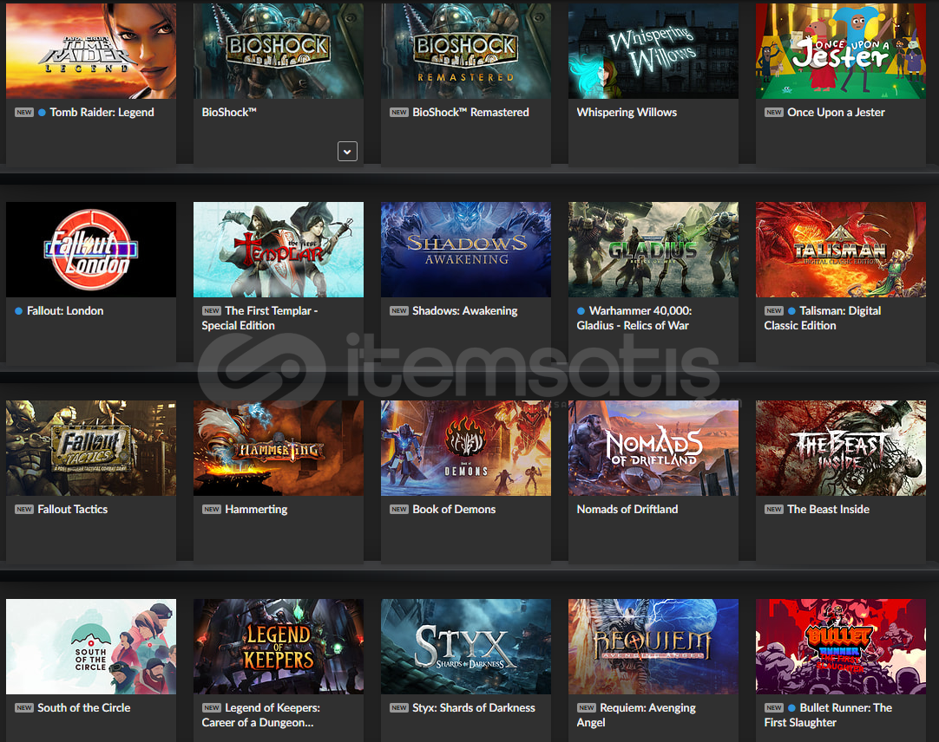Click the blue dot beside Bullet Runner title

tap(791, 708)
